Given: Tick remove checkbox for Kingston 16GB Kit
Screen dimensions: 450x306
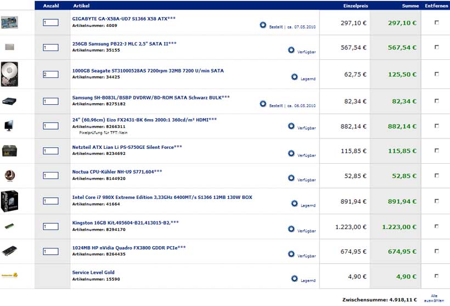Looking at the screenshot, I should [437, 226].
